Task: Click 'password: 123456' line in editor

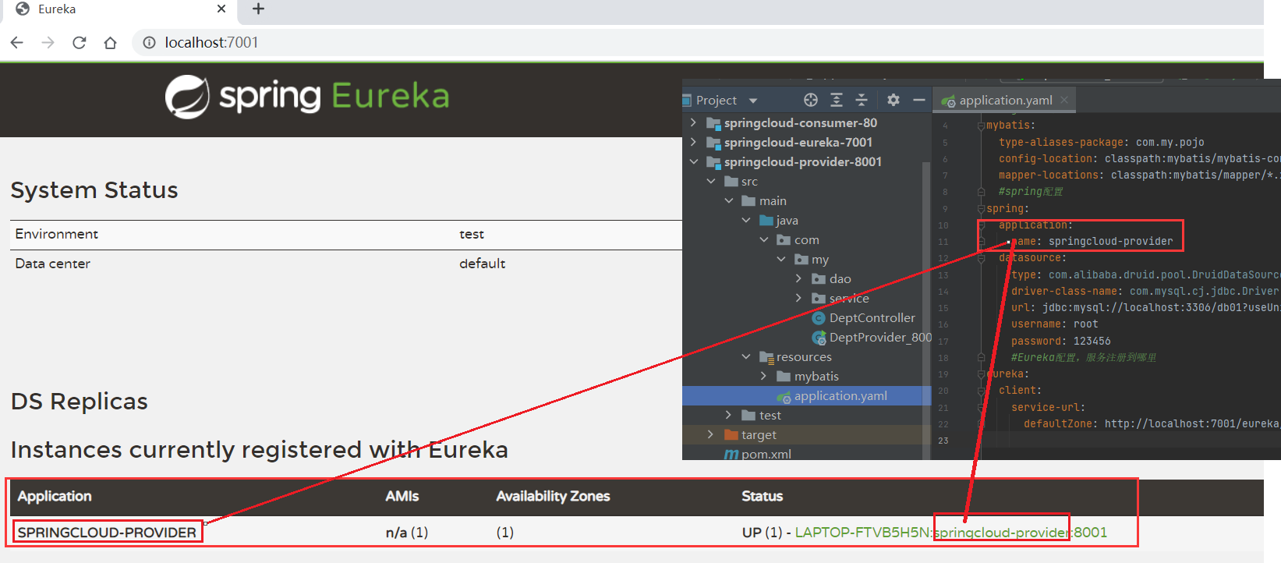Action: [1060, 341]
